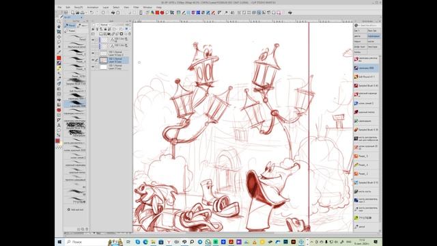Click the Add sub tool button

tap(75, 210)
